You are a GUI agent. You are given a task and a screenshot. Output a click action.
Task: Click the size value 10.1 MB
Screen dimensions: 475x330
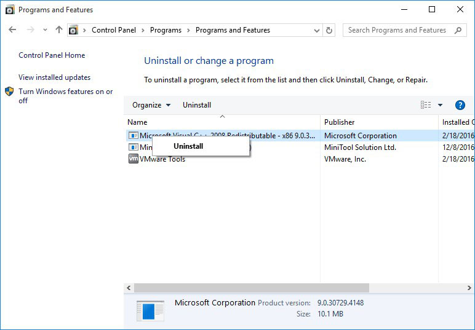pos(330,314)
